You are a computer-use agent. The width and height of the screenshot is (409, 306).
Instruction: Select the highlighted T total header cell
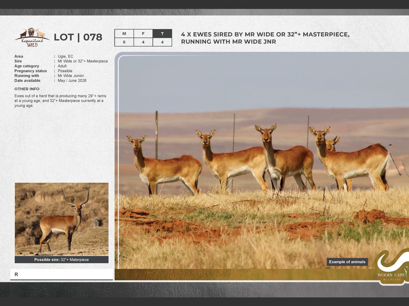[162, 34]
